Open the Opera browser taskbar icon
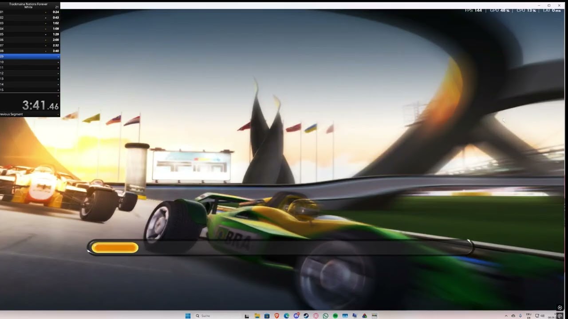The width and height of the screenshot is (568, 319). [316, 316]
